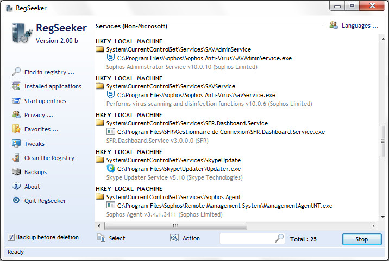This screenshot has height=261, width=389.
Task: Click the Favorites star icon
Action: (16, 129)
